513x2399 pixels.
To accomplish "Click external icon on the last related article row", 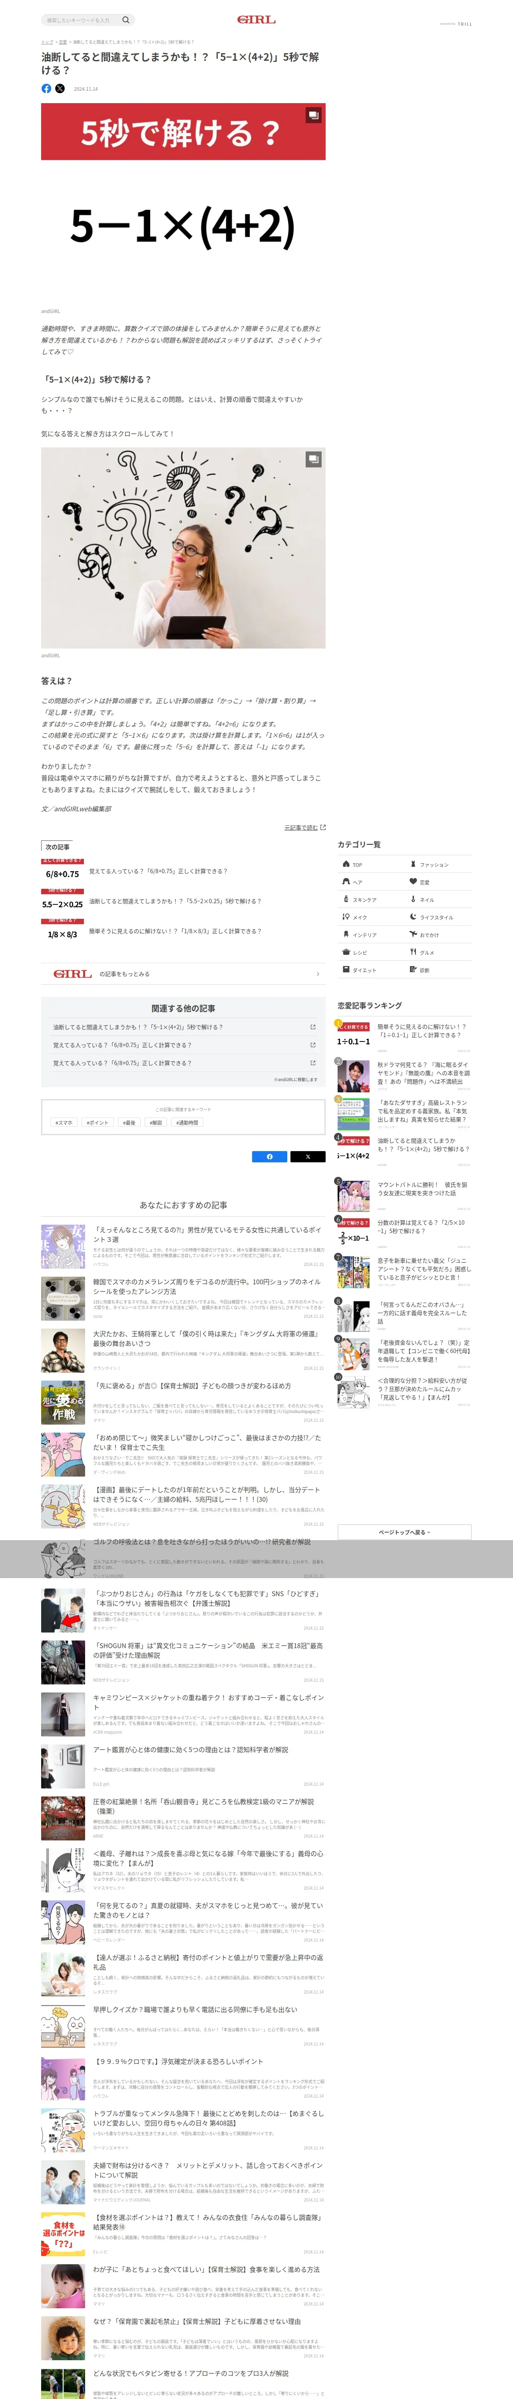I will coord(313,1063).
